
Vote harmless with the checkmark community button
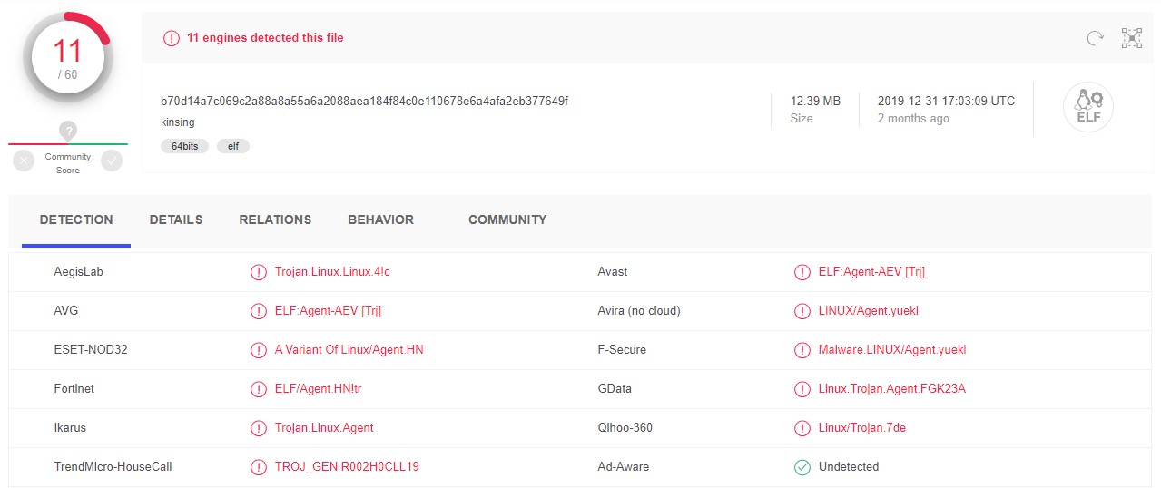click(x=112, y=161)
